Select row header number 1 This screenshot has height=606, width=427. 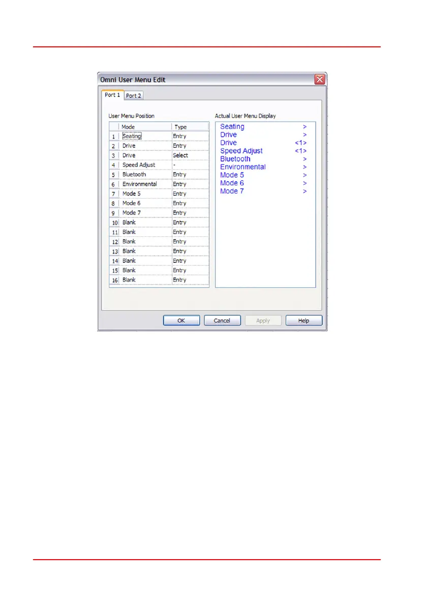[114, 136]
